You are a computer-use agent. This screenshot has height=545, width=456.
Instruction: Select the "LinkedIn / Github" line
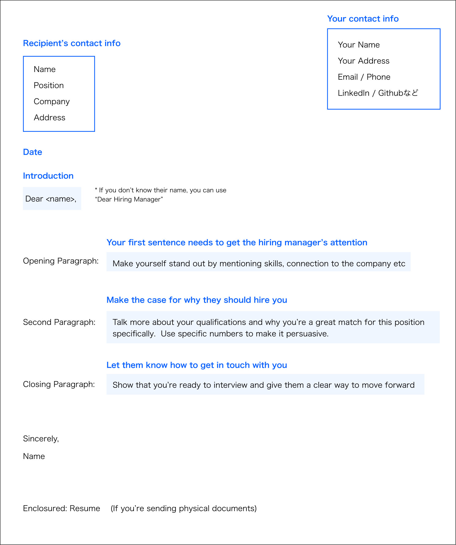[378, 93]
